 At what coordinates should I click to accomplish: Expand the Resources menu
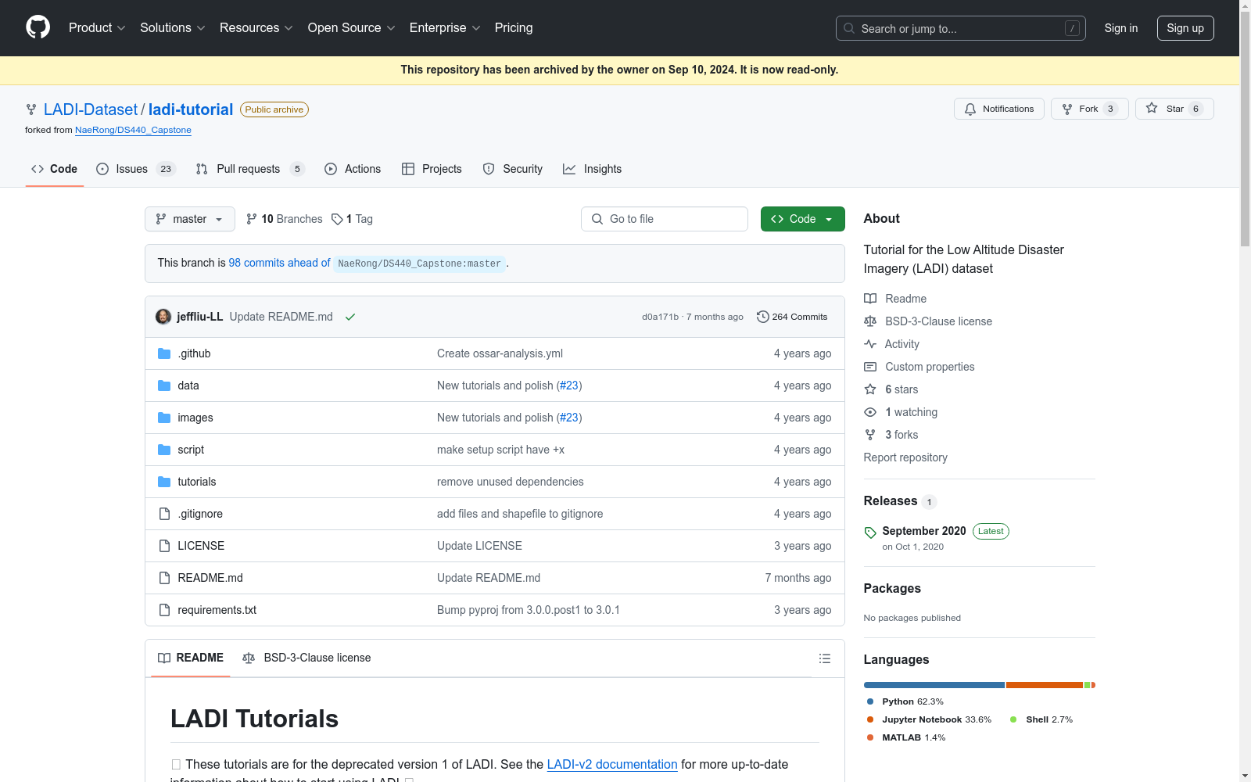click(256, 28)
